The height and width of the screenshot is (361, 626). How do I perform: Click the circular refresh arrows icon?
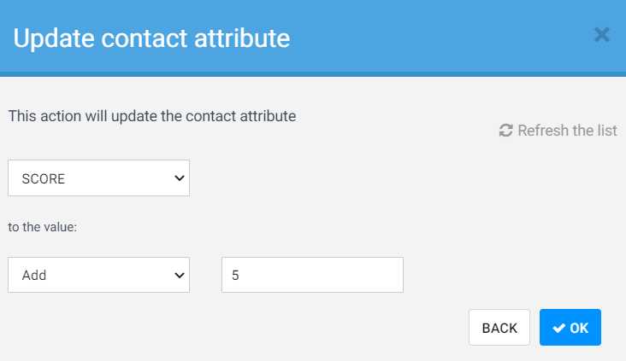tap(505, 131)
